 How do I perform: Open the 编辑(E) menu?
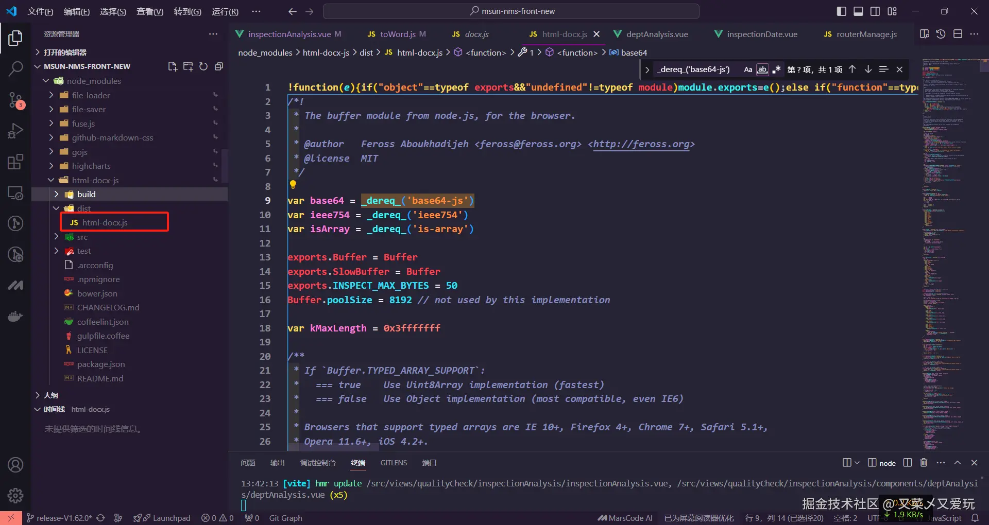(x=77, y=11)
